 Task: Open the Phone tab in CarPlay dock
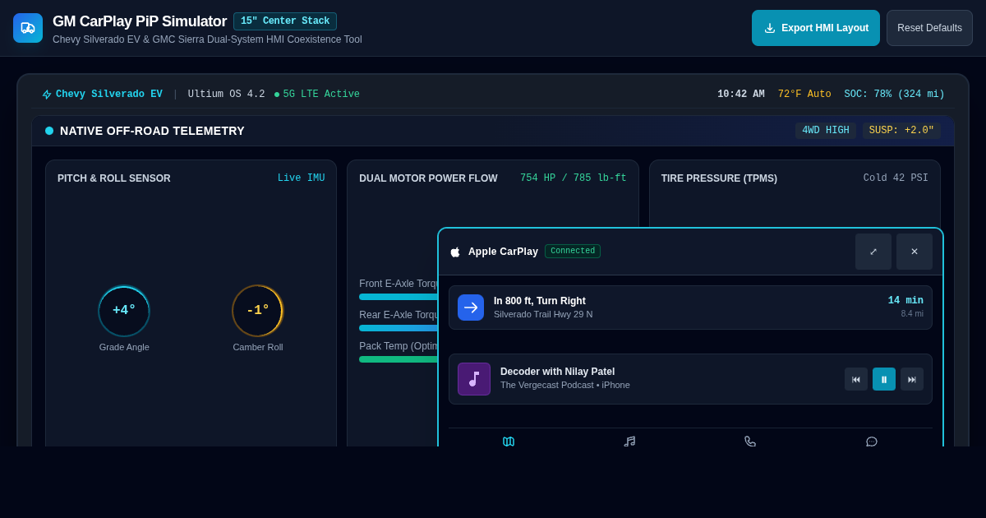(x=750, y=442)
